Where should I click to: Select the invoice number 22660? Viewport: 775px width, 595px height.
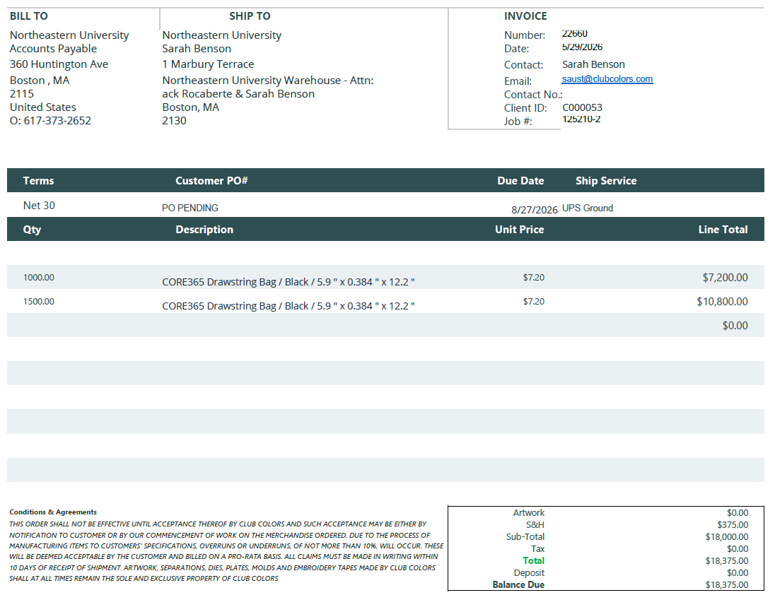click(574, 34)
